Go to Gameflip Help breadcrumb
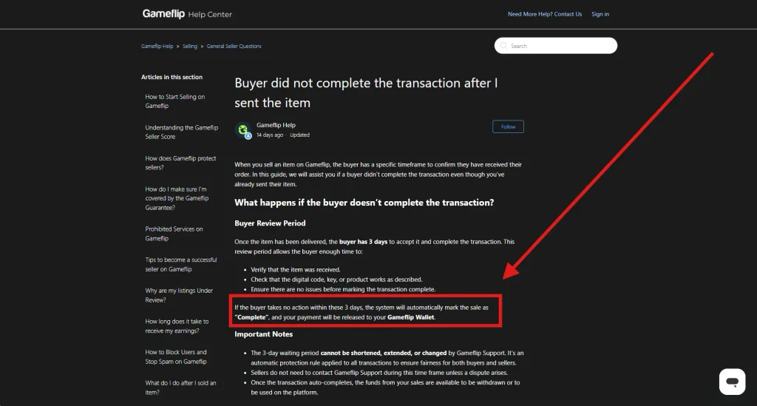This screenshot has height=406, width=757. pyautogui.click(x=157, y=47)
